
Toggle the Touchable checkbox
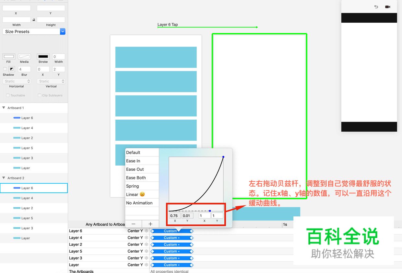(8, 95)
